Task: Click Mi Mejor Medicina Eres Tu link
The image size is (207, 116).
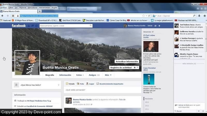Action: pos(39,101)
